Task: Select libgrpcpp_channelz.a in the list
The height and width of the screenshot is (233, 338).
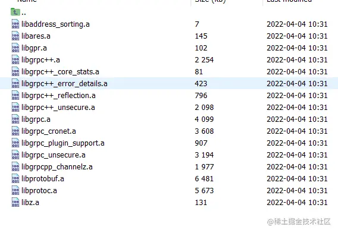Action: (x=57, y=167)
